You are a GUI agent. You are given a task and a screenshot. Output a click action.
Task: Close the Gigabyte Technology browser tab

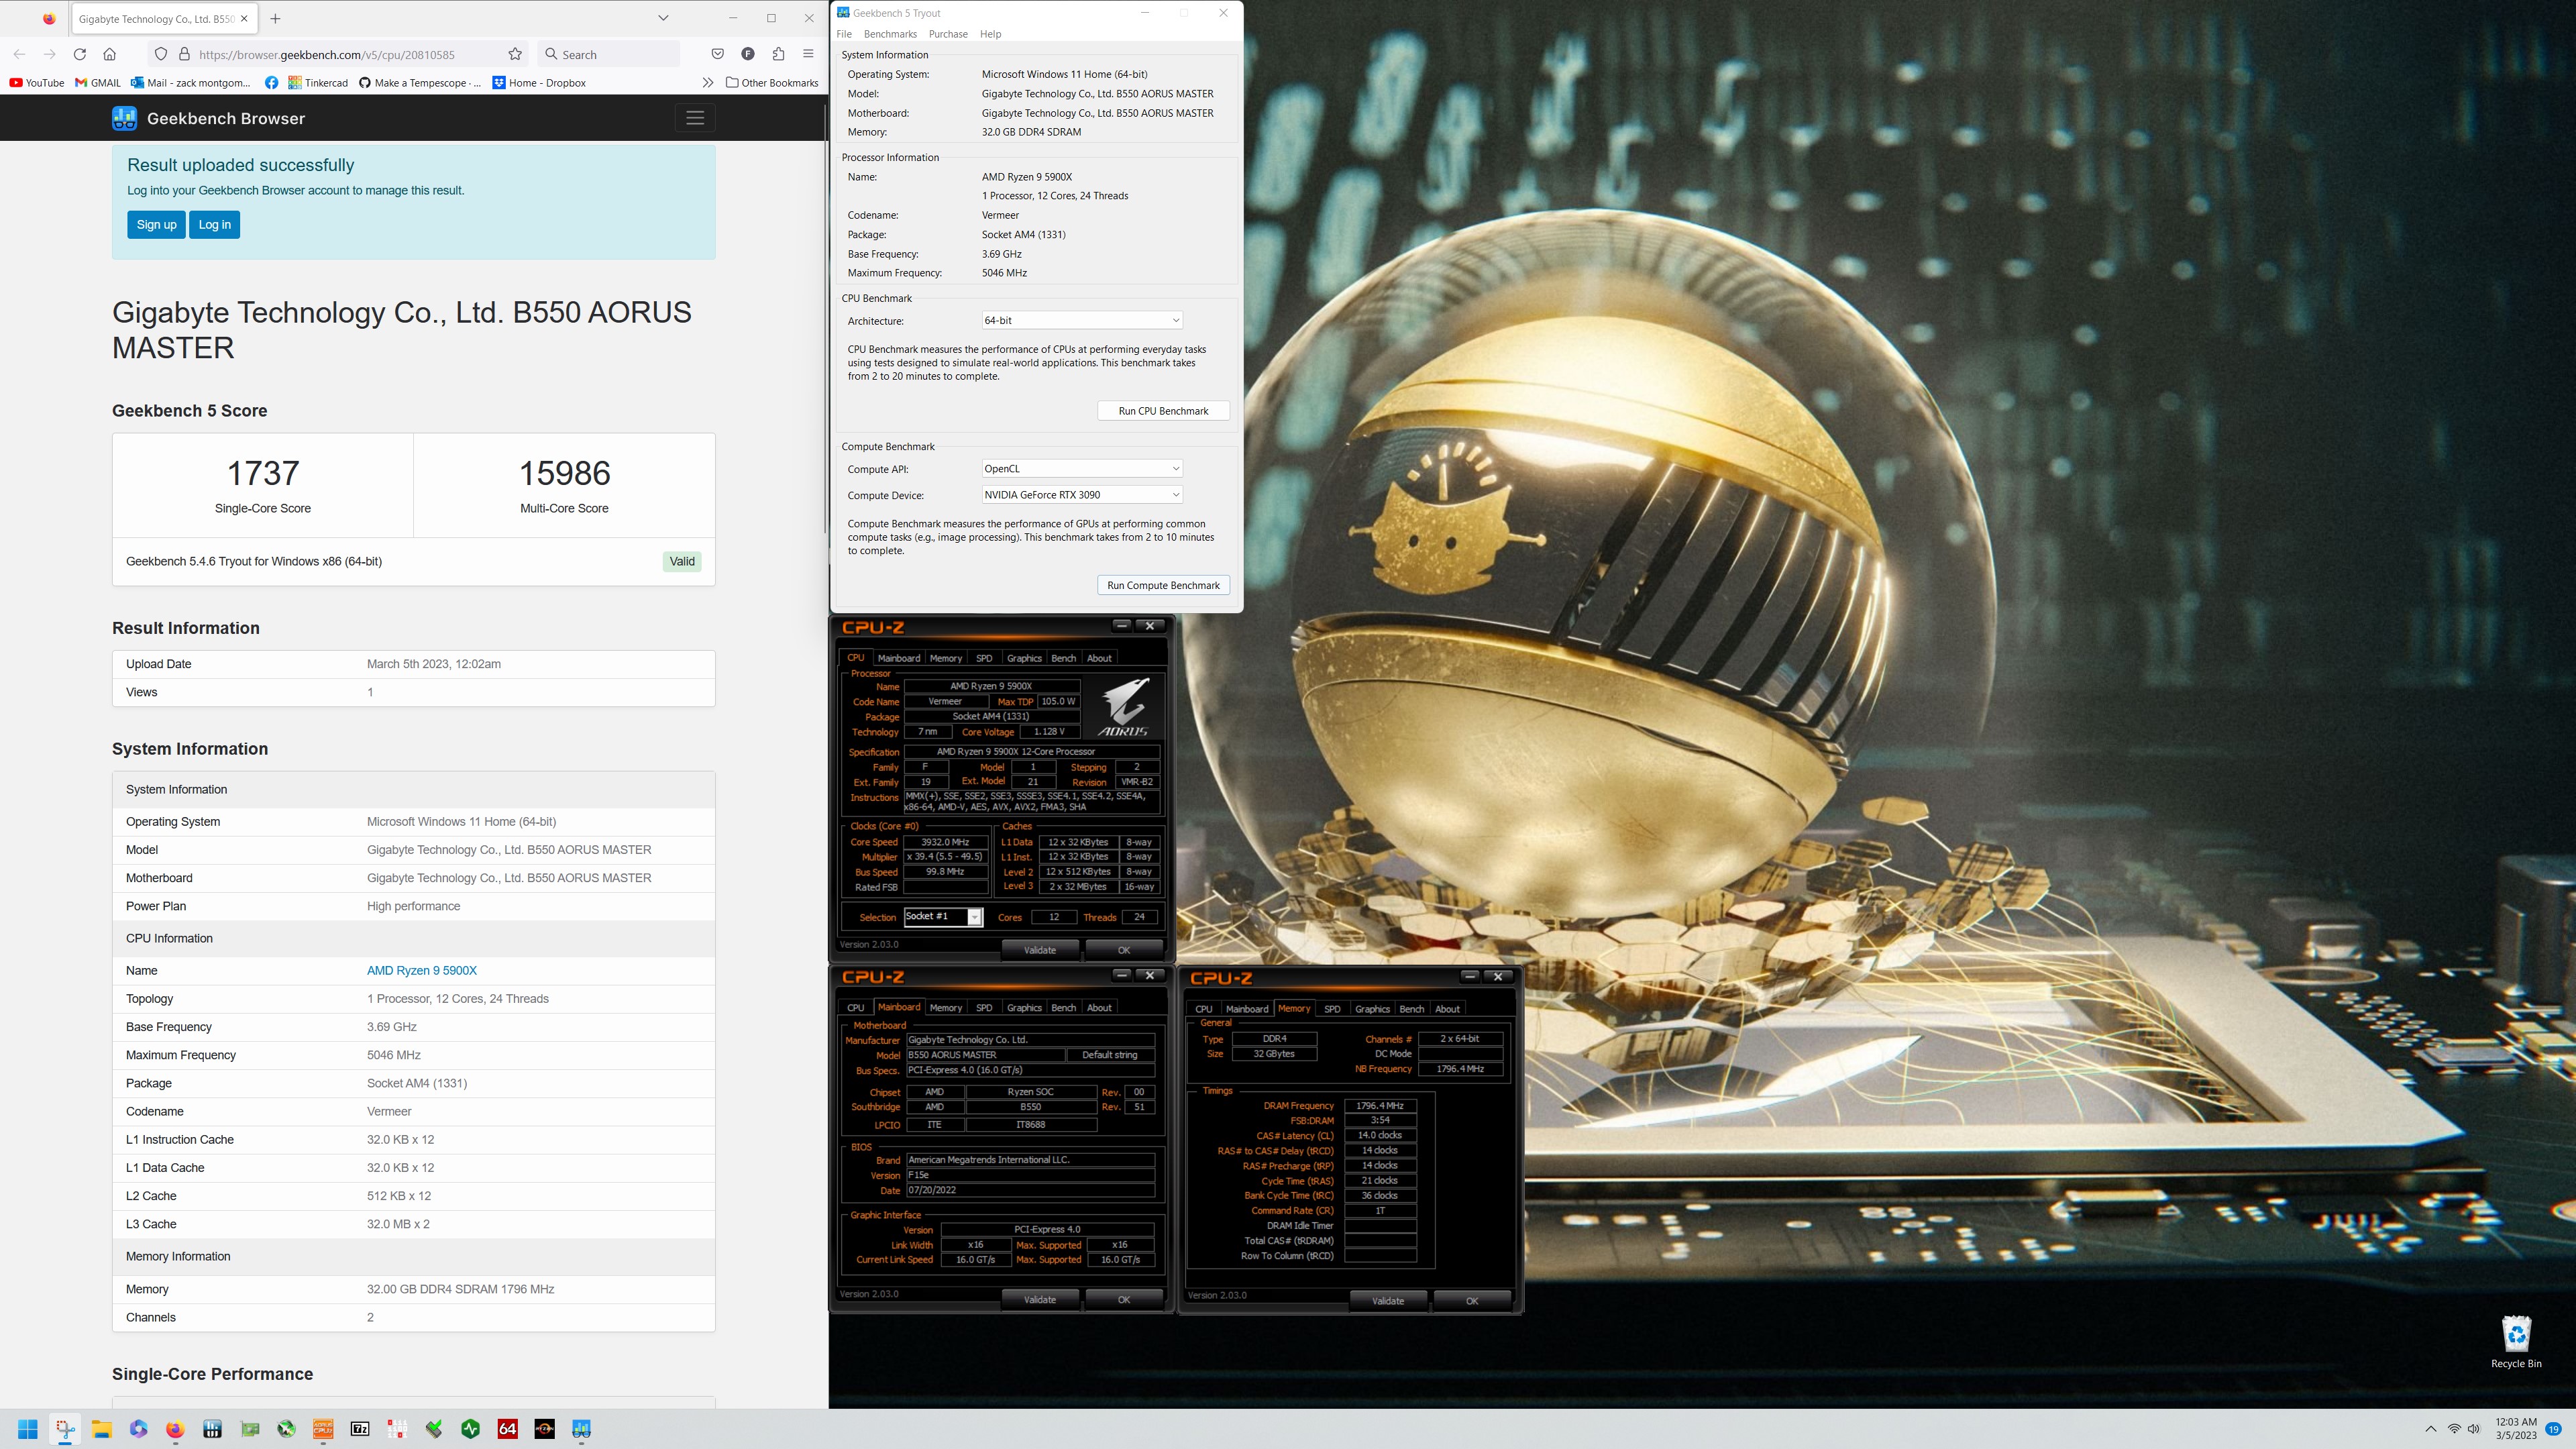pos(244,18)
